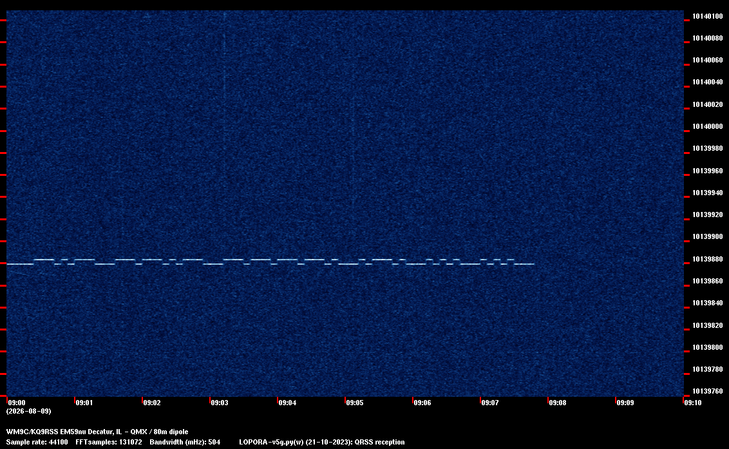Click the 09:07 time label
Image resolution: width=729 pixels, height=449 pixels.
click(x=490, y=403)
